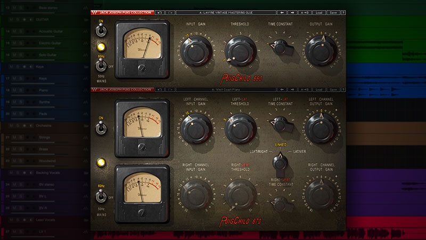Image resolution: width=426 pixels, height=240 pixels.
Task: Flip the 60Hz/50Hz mains switch on PuigChild 660
Action: (101, 65)
